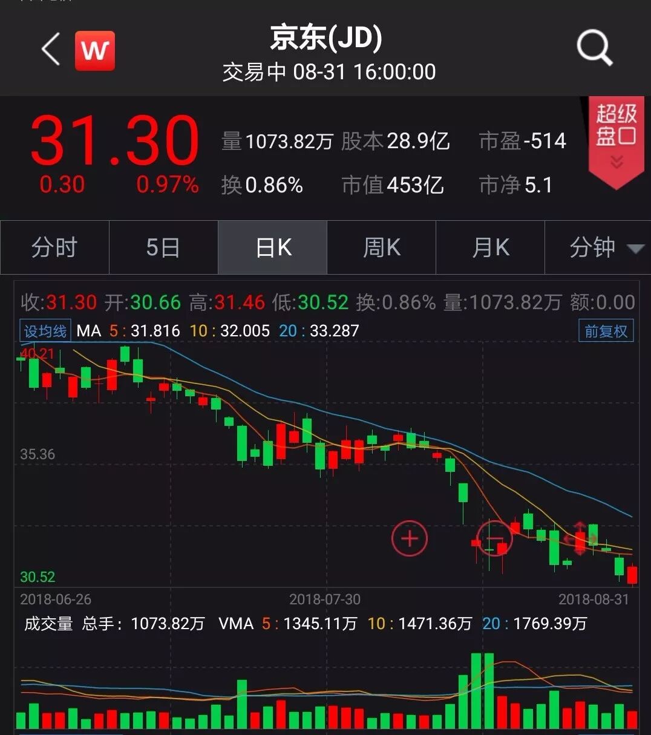Tap the MA 20: 33.287 value

click(x=319, y=331)
